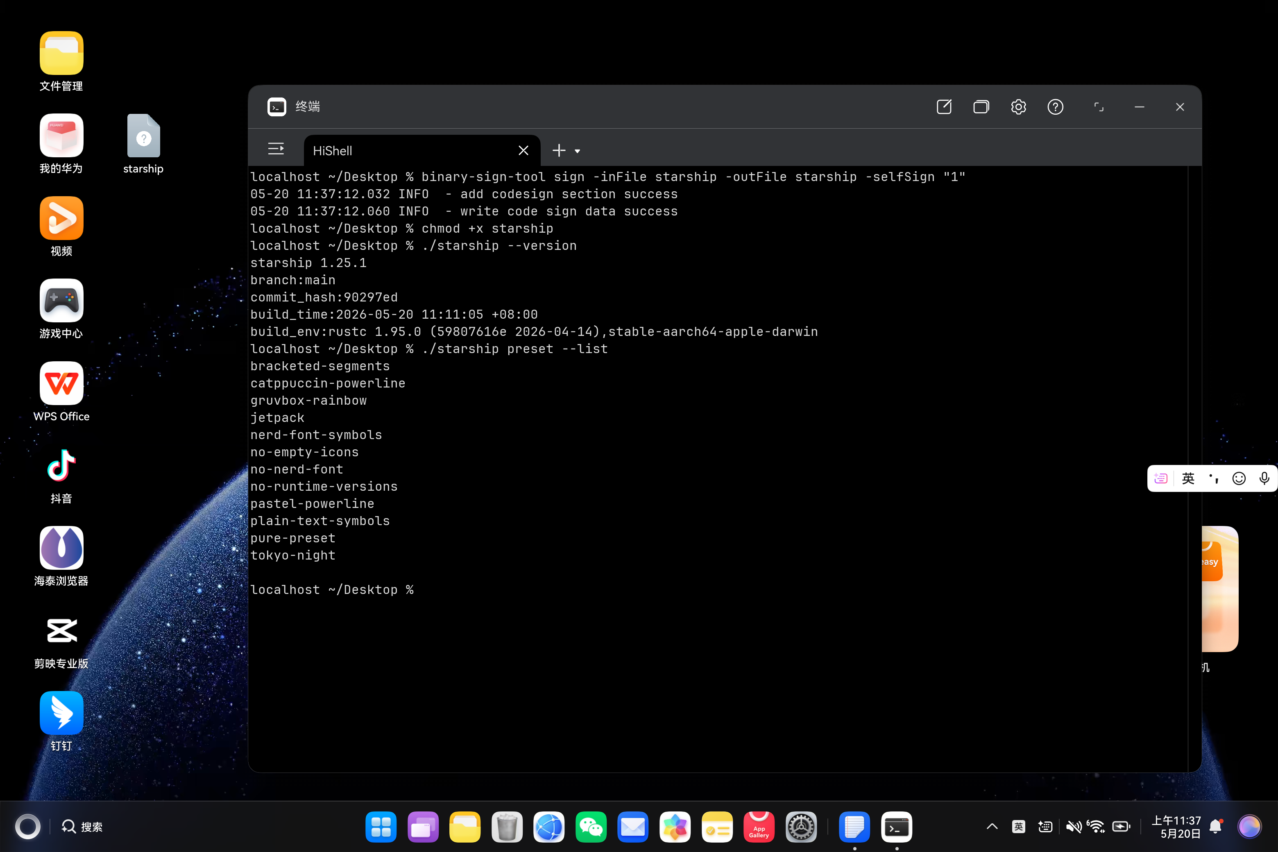This screenshot has height=852, width=1278.
Task: Click the 'branch:main' output line
Action: 293,280
